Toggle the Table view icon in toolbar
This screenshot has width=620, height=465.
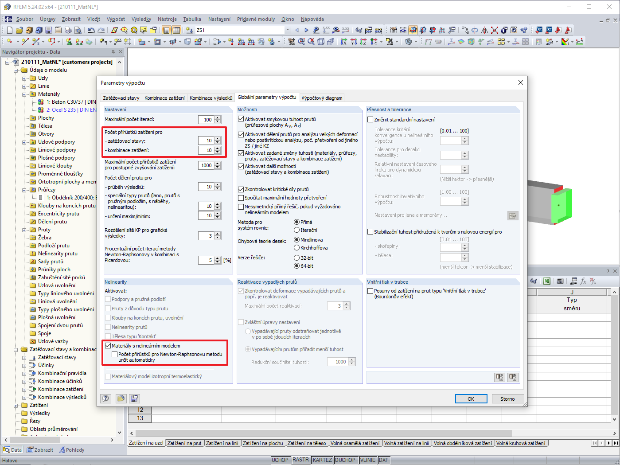[175, 30]
